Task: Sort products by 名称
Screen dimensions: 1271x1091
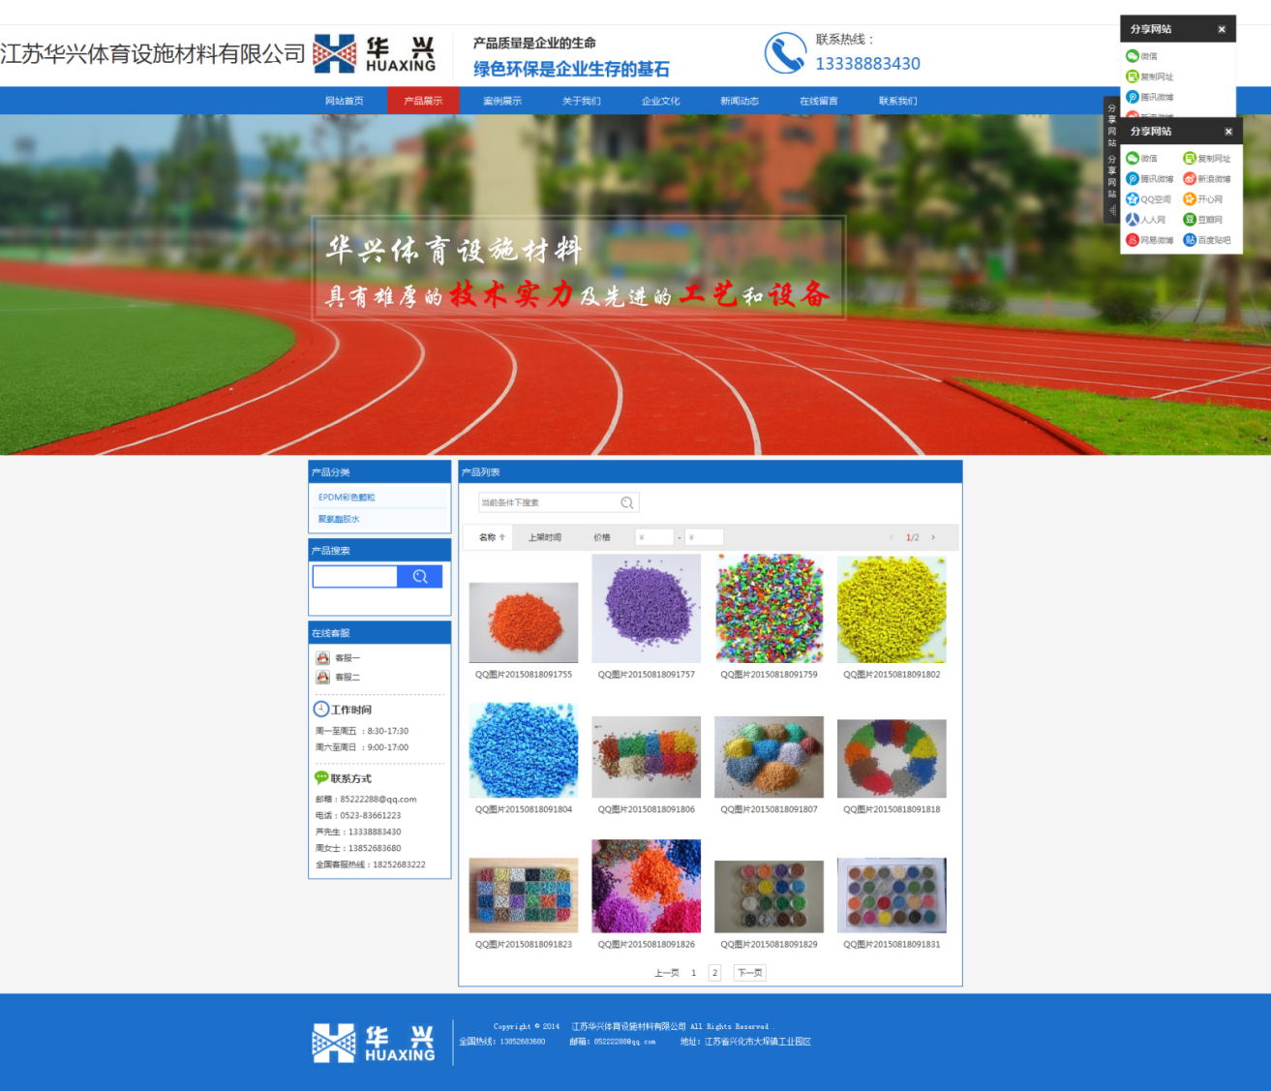Action: 492,537
